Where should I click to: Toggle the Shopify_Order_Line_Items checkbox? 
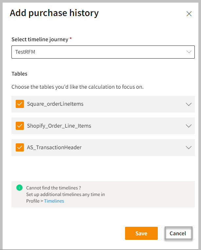[x=20, y=126]
